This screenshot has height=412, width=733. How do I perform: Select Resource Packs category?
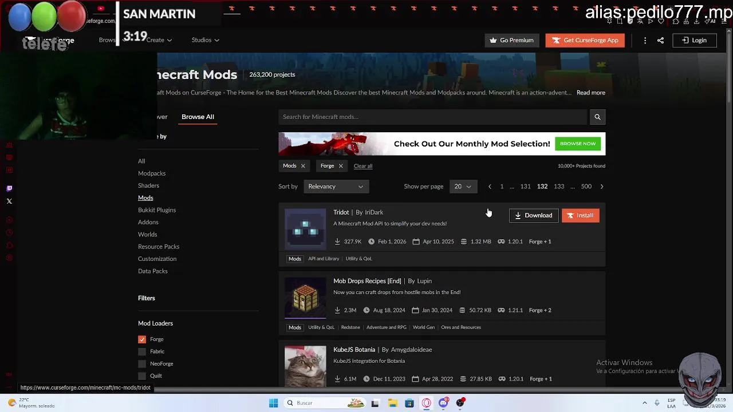pyautogui.click(x=159, y=247)
